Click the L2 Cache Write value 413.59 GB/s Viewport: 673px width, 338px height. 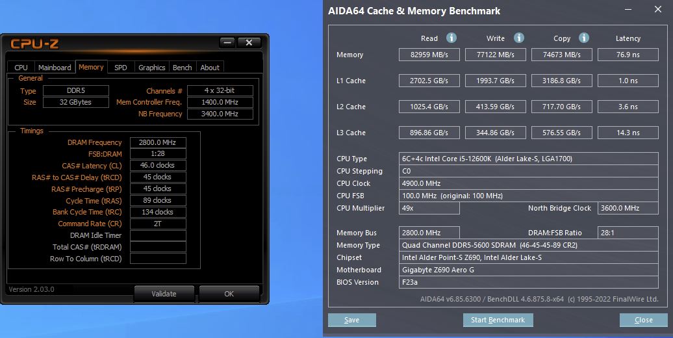pos(495,107)
